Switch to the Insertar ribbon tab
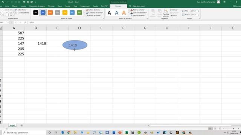 click(x=23, y=6)
